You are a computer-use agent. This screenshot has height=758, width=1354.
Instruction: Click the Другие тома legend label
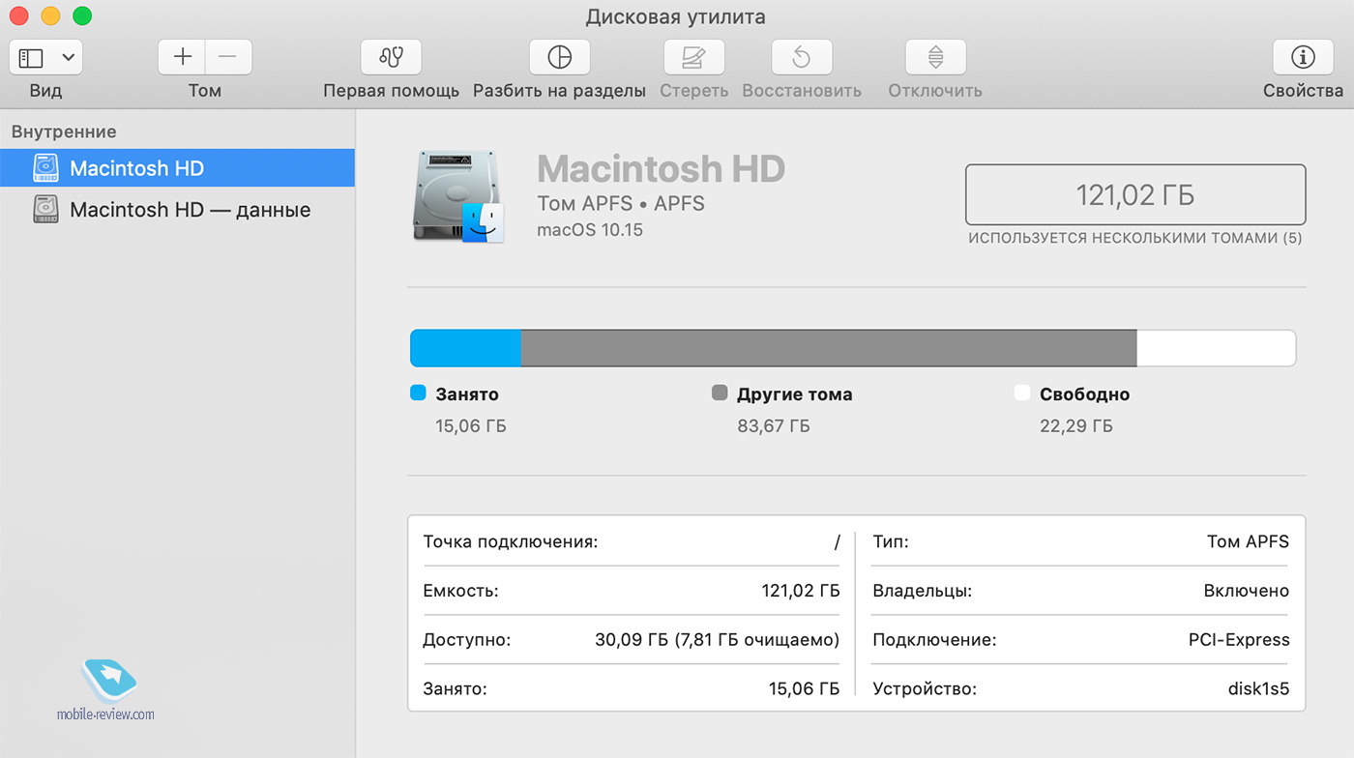pyautogui.click(x=795, y=394)
